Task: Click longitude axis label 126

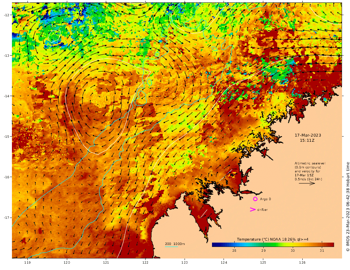Action: [302, 262]
